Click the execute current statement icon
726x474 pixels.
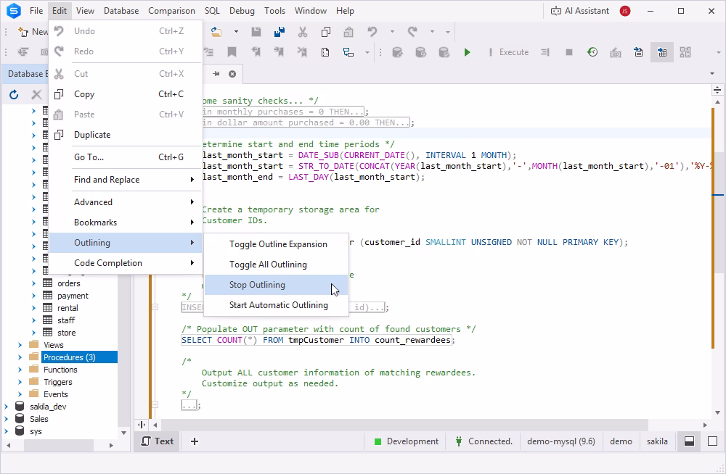click(545, 52)
